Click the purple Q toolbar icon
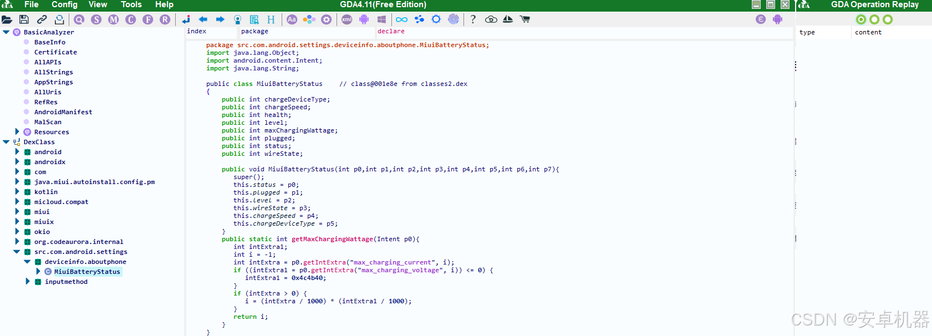Screen dimensions: 932x336 click(x=79, y=19)
